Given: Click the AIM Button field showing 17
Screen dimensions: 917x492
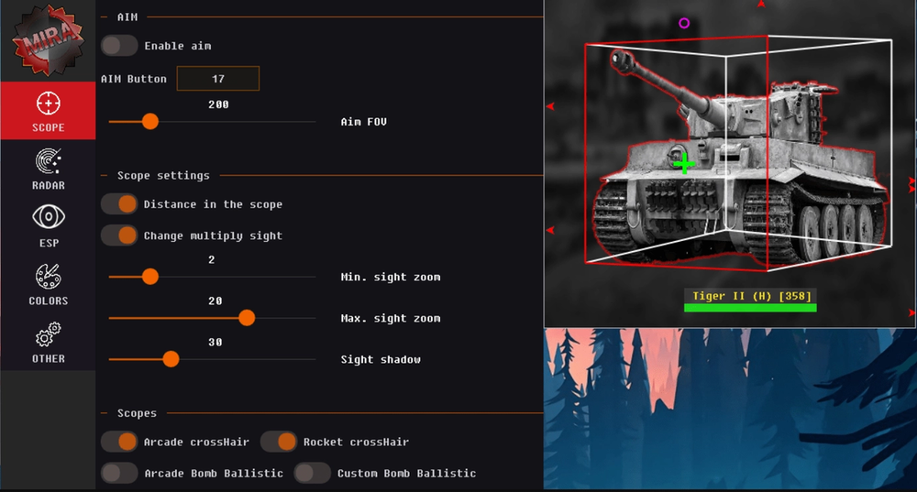Looking at the screenshot, I should [x=218, y=78].
